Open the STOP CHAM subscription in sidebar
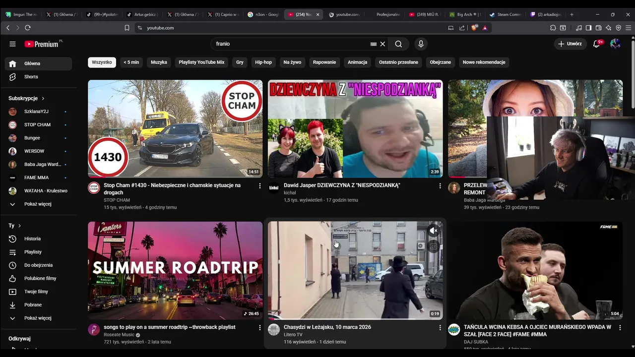The height and width of the screenshot is (357, 635). click(39, 124)
